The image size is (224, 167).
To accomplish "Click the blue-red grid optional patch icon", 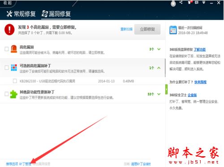I will pyautogui.click(x=14, y=68).
